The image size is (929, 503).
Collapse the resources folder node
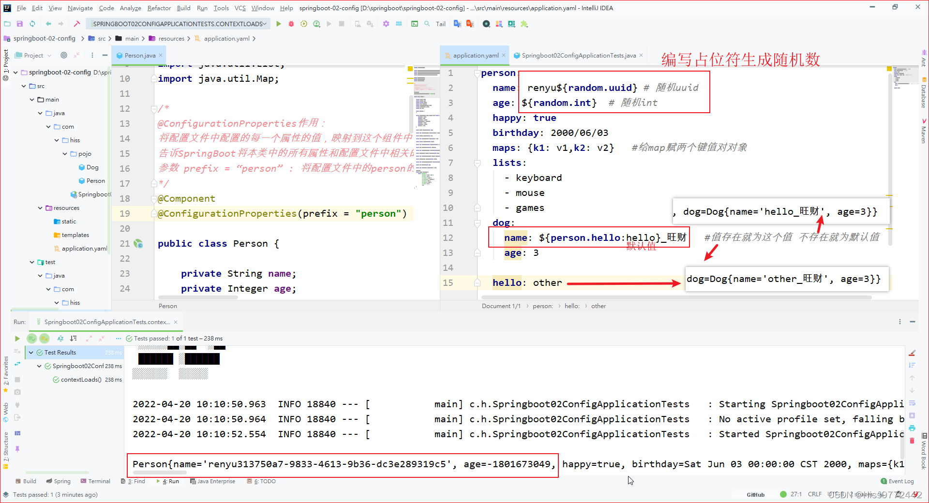click(x=40, y=208)
